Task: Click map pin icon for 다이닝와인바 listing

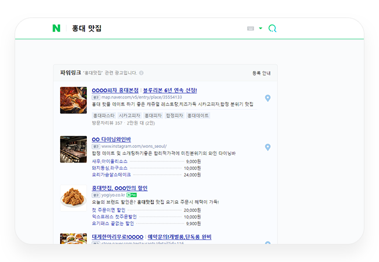Action: 268,147
